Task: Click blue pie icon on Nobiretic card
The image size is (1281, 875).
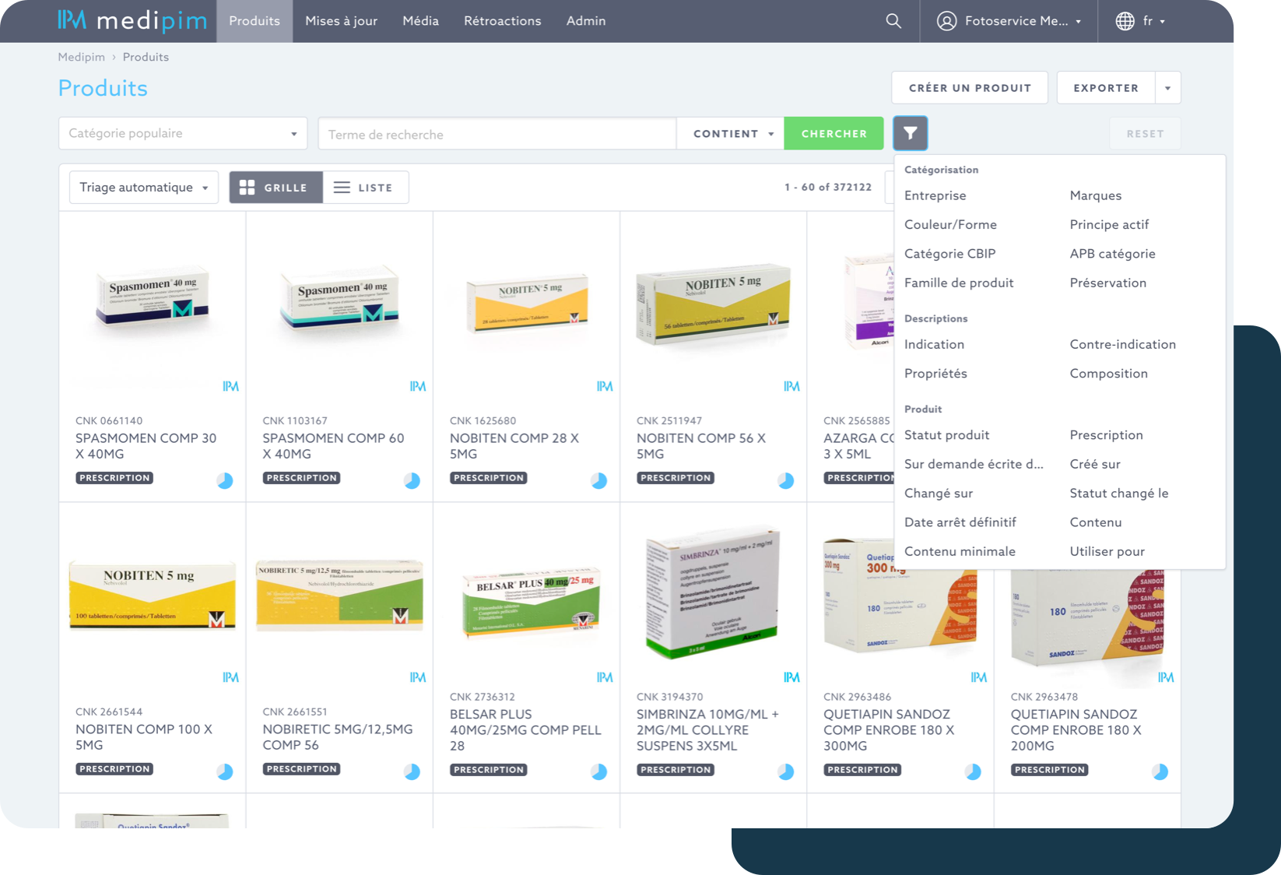Action: (x=412, y=771)
